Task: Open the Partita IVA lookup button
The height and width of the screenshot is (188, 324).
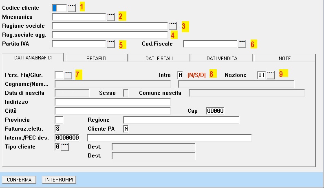Action: pyautogui.click(x=110, y=44)
